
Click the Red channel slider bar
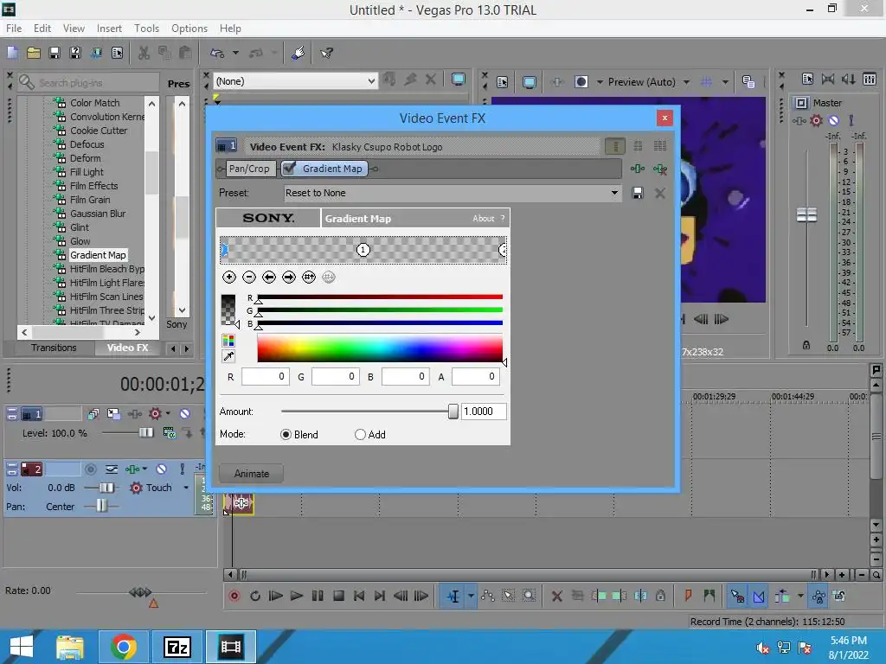pos(380,297)
